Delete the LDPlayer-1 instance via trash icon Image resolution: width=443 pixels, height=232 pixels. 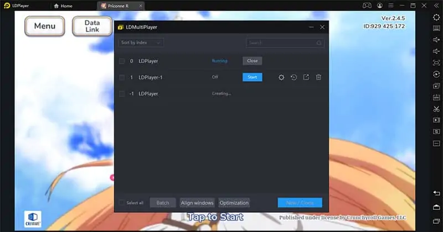tap(318, 77)
